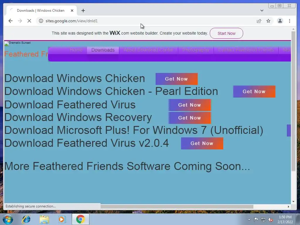300x225 pixels.
Task: Open Windows Explorer from taskbar
Action: pyautogui.click(x=44, y=219)
